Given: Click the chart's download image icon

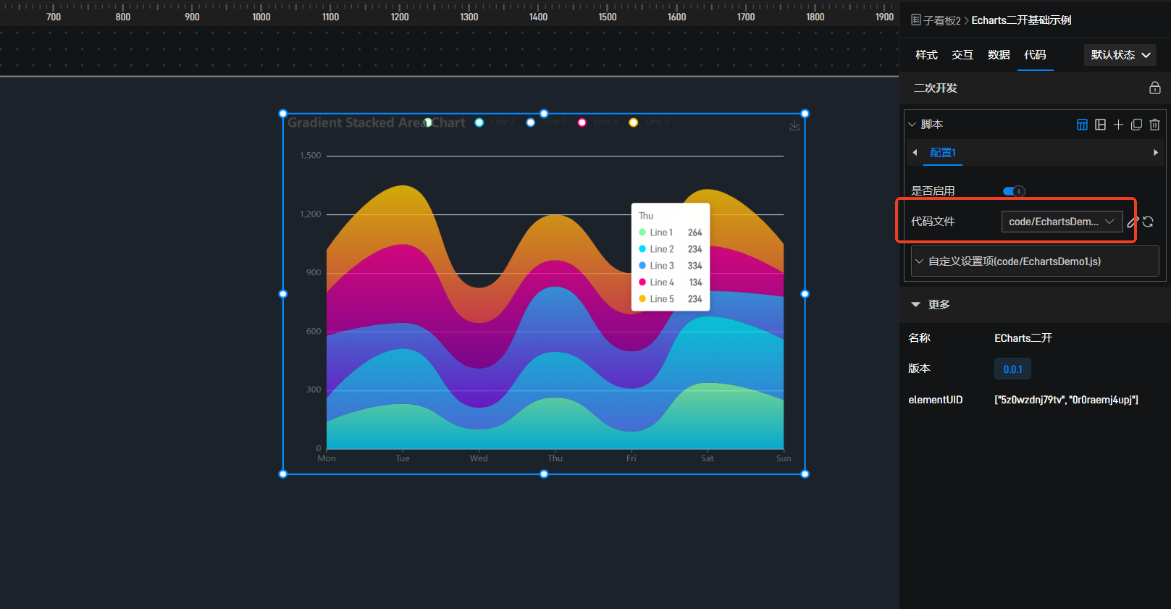Looking at the screenshot, I should (794, 125).
